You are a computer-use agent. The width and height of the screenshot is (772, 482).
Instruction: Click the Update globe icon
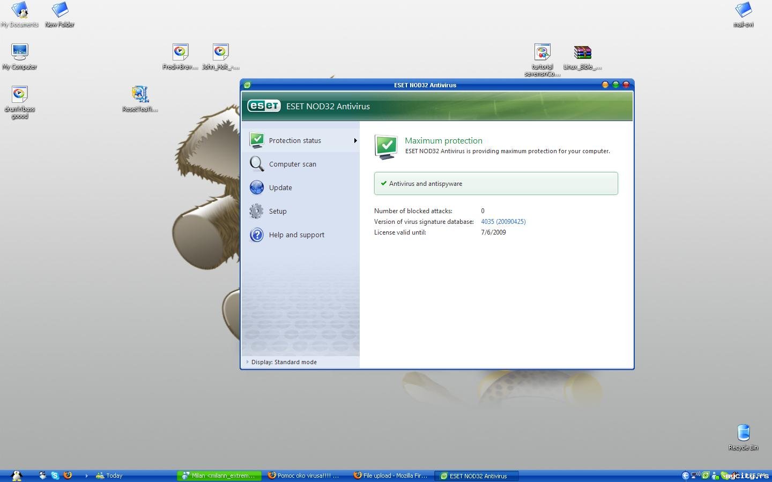point(257,187)
